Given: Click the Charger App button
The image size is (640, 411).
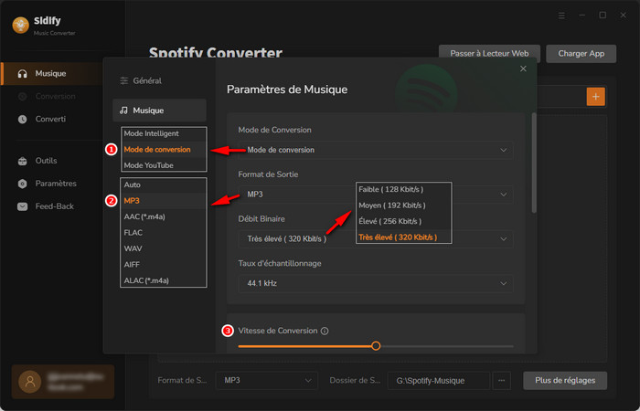Looking at the screenshot, I should 581,54.
